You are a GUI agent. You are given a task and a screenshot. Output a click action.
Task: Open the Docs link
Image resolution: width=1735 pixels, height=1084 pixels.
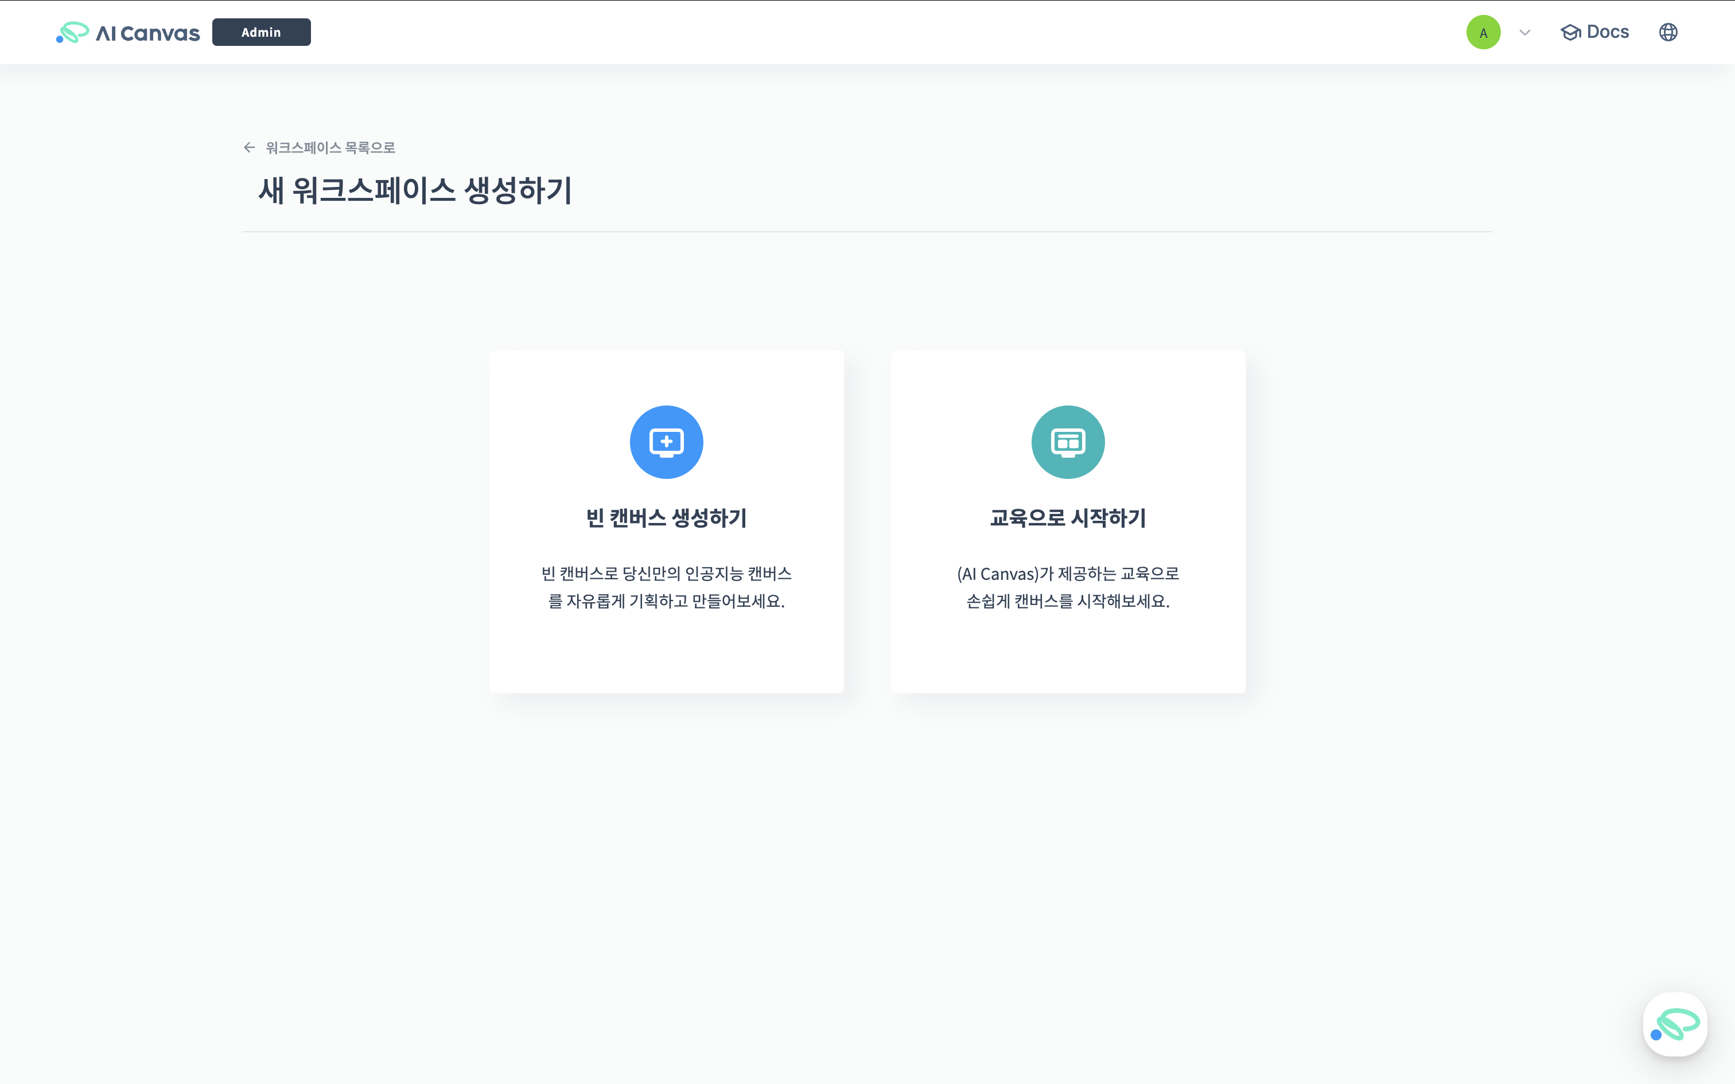click(1608, 32)
